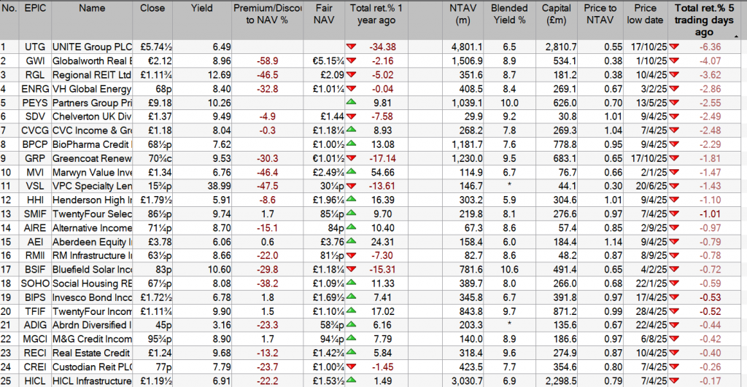Screen dimensions: 747x387
Task: Select the UNITE Group PLC name cell
Action: (x=92, y=47)
